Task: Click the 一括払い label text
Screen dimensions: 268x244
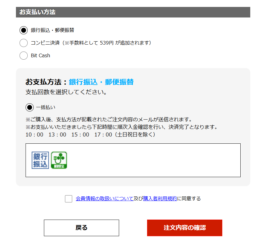Action: [x=46, y=107]
